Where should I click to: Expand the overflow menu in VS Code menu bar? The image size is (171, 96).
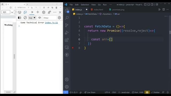coord(110,5)
